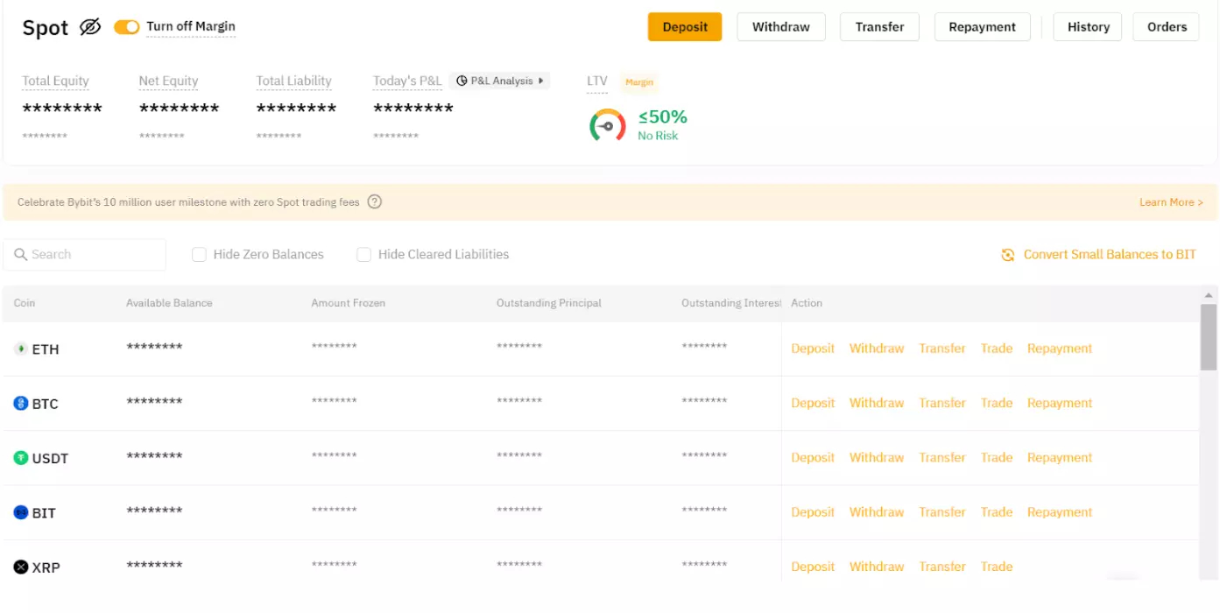Switch to the Orders view
The width and height of the screenshot is (1220, 613).
(x=1166, y=26)
